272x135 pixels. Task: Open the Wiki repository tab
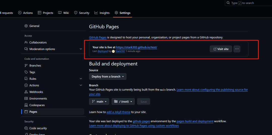click(63, 13)
